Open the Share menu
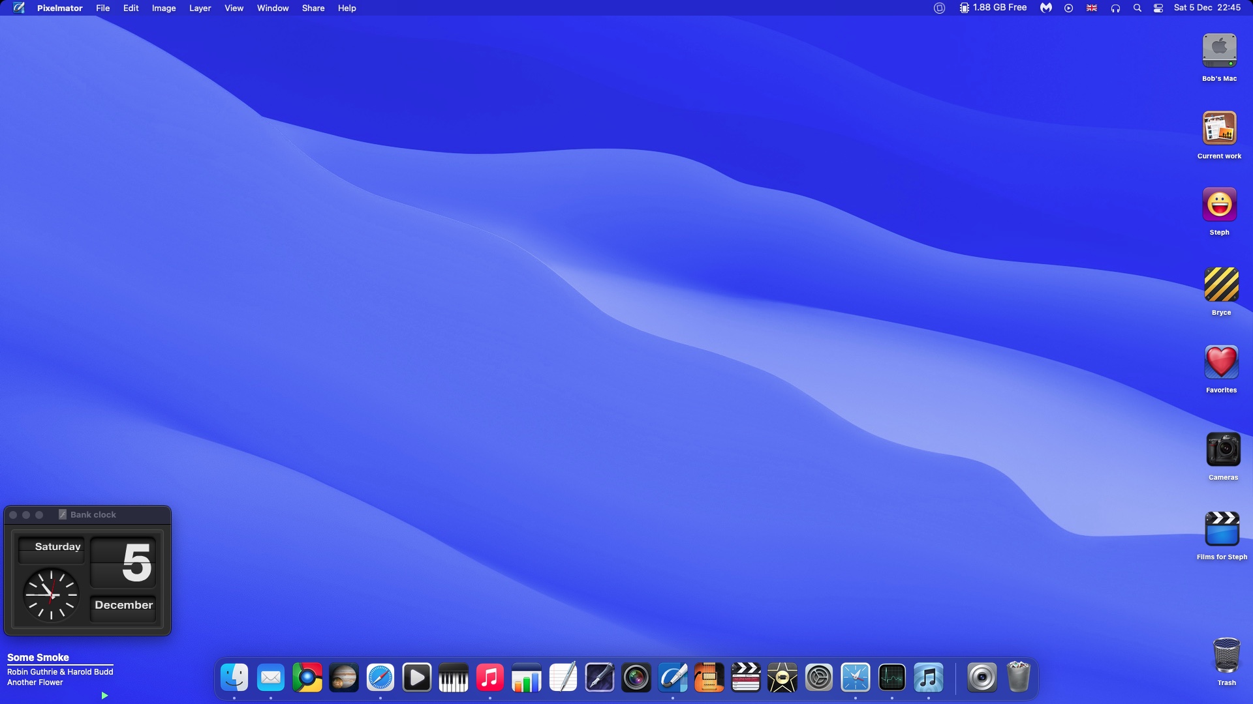The height and width of the screenshot is (704, 1253). pos(313,8)
